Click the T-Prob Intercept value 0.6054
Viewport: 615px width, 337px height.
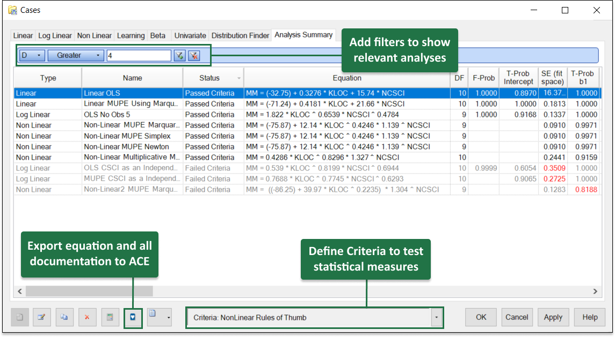pos(525,168)
